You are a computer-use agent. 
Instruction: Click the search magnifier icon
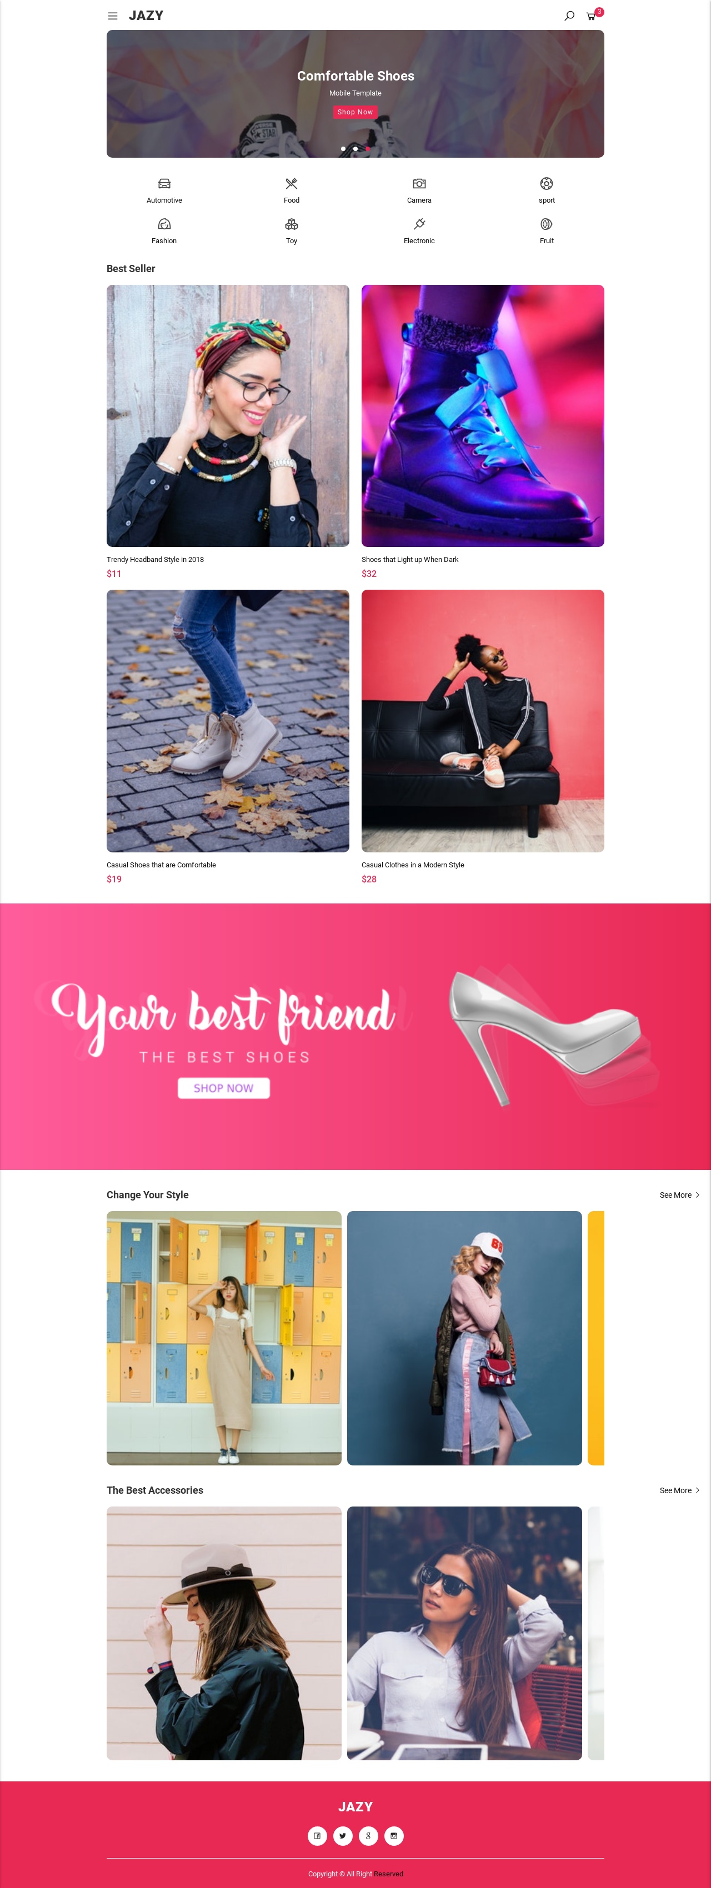click(569, 16)
